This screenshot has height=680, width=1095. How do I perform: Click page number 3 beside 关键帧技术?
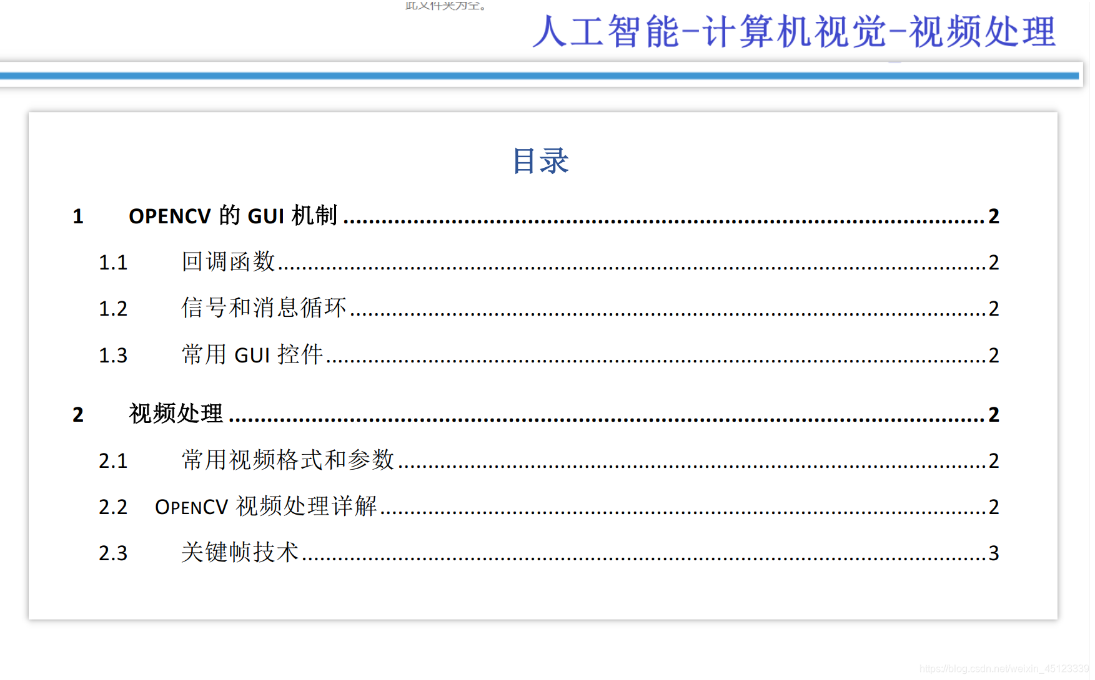click(x=994, y=553)
